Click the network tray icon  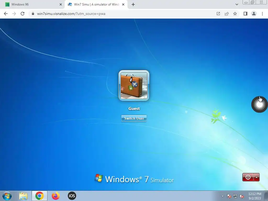(235, 196)
